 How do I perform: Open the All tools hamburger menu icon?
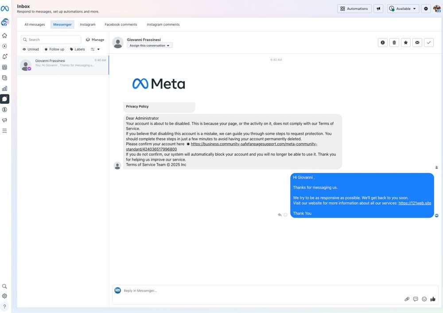pos(4,131)
